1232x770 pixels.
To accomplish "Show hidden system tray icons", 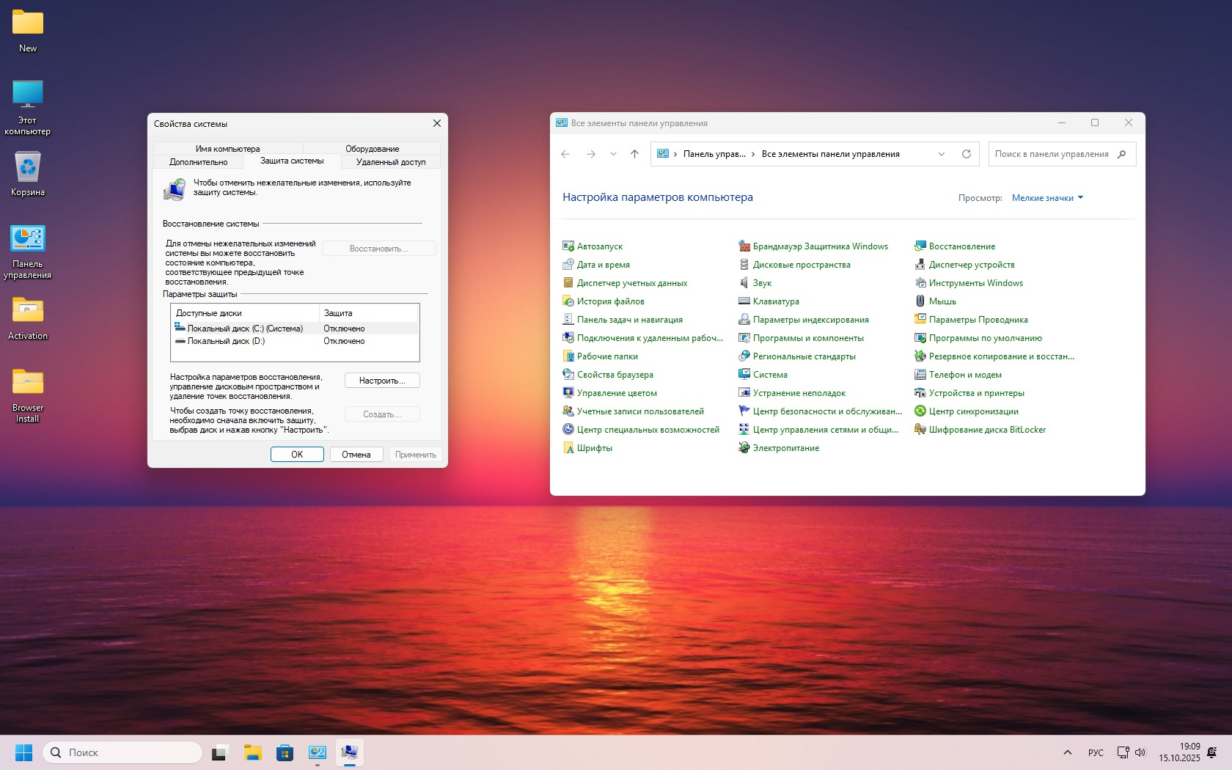I will click(x=1068, y=752).
